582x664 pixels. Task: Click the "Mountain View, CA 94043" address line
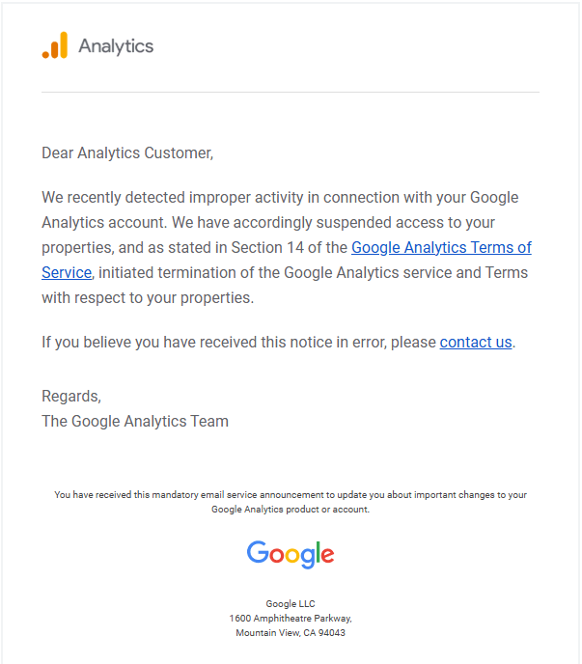(x=291, y=633)
